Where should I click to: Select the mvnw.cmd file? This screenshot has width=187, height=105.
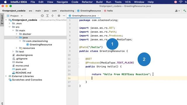(22, 66)
